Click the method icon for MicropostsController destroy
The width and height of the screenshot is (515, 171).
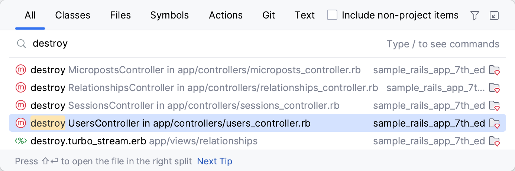click(x=20, y=70)
